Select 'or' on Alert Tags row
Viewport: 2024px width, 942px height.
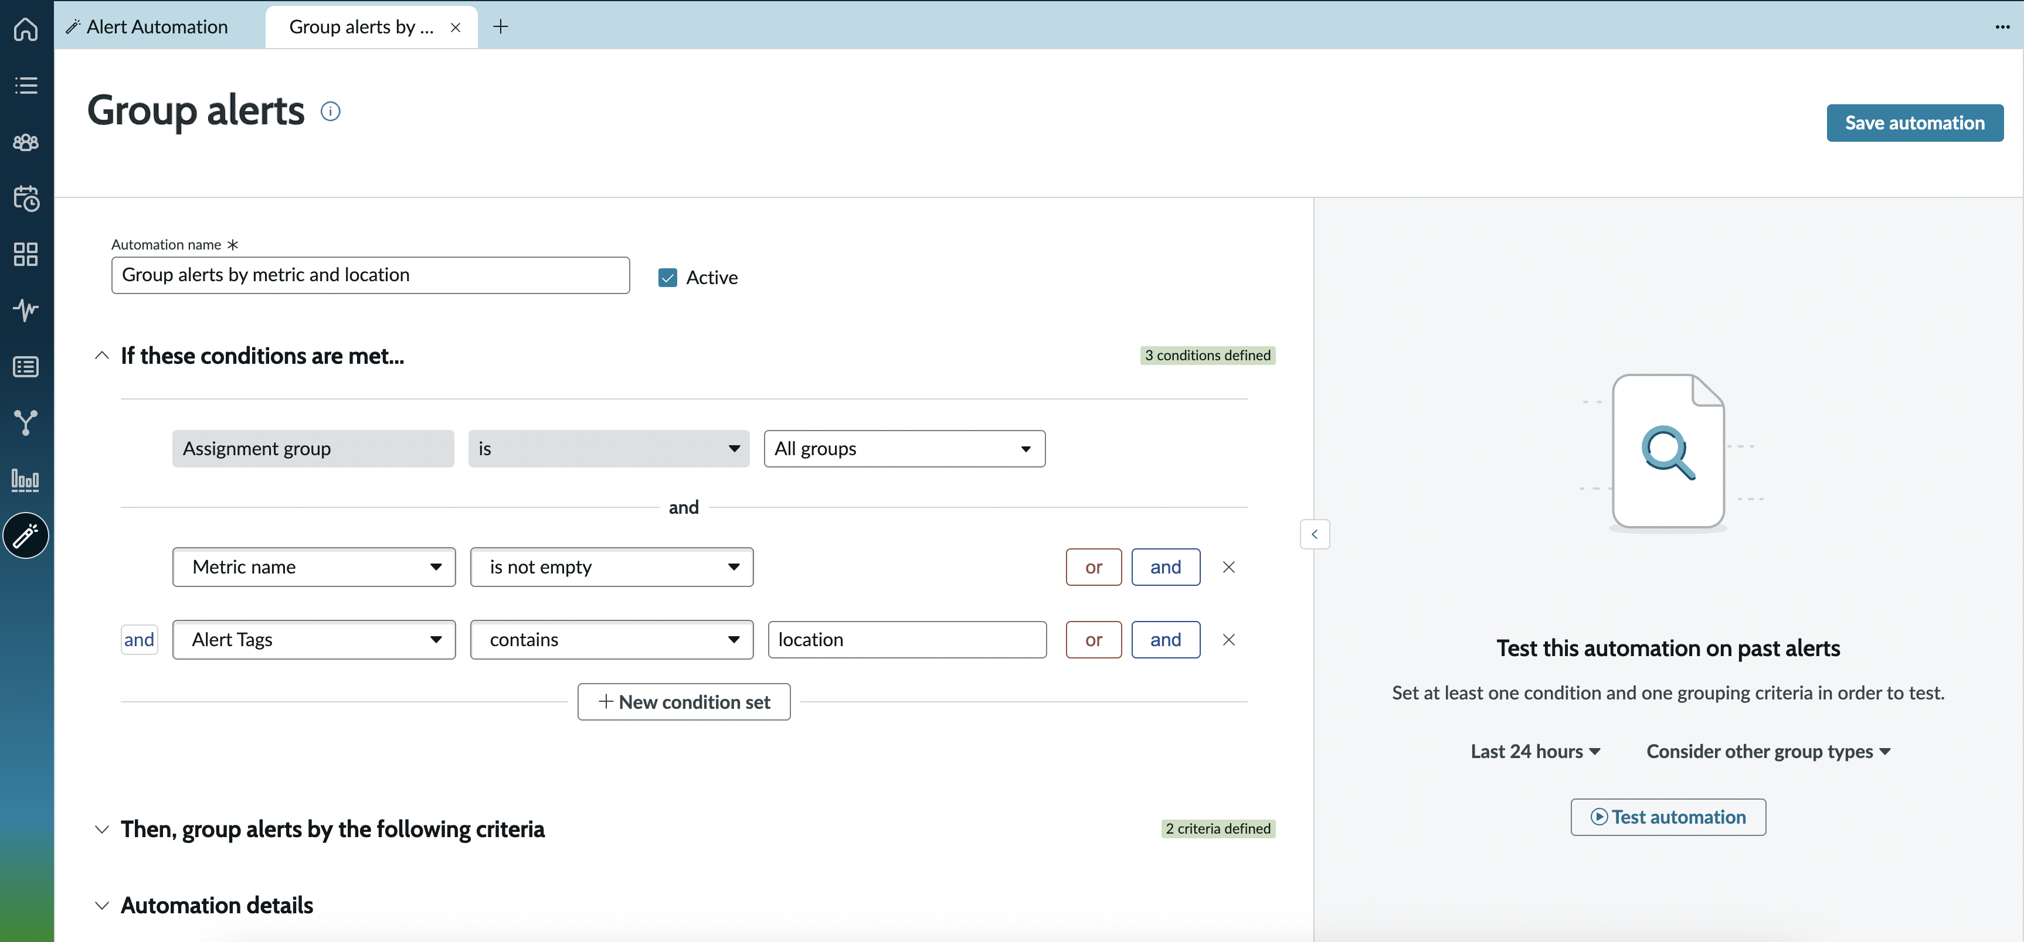coord(1093,640)
